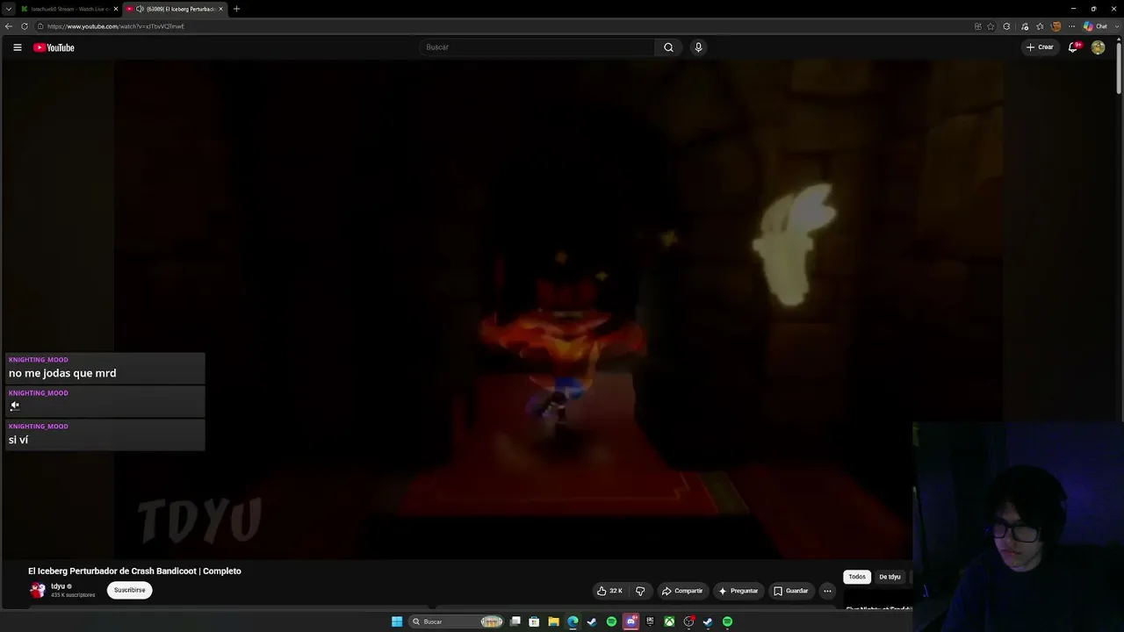Open the Copilot Chat button
Screen dimensions: 1124x632
tap(1095, 26)
